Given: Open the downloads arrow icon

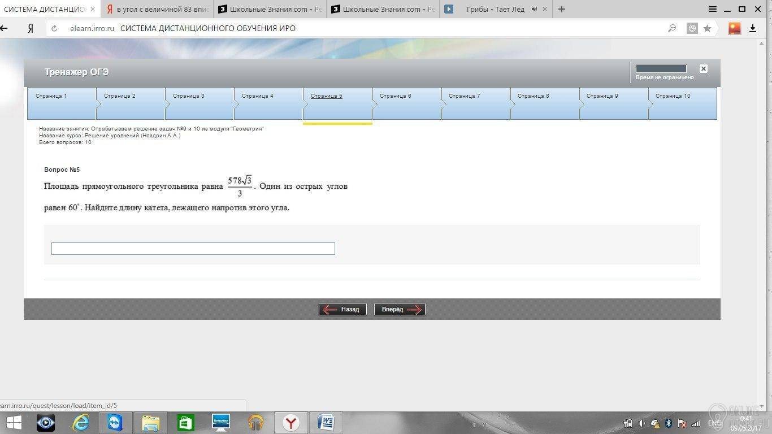Looking at the screenshot, I should [x=753, y=28].
